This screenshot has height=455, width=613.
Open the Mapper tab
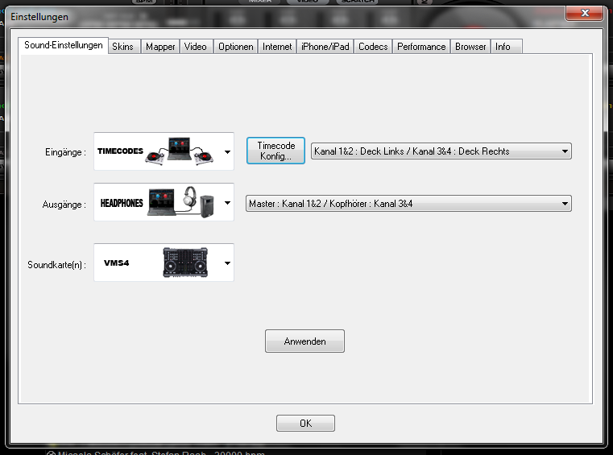pos(160,47)
